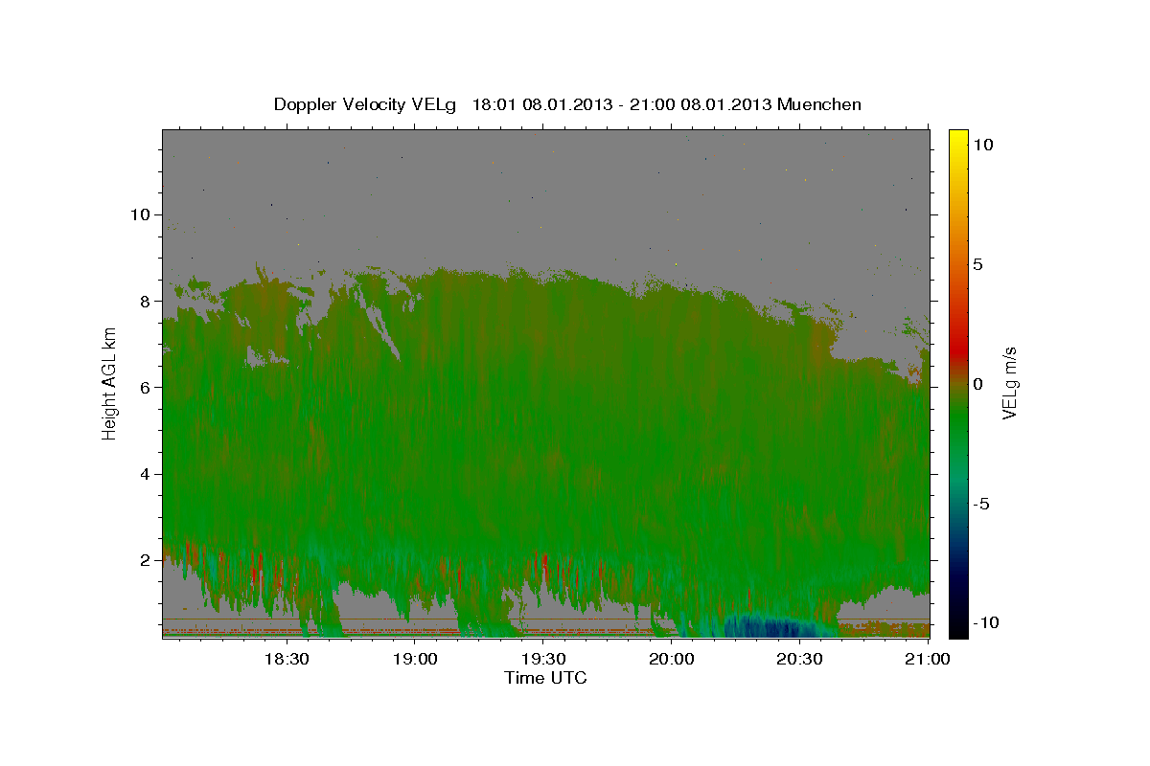Select the 18:30 time tick label
Screen dimensions: 1150x766
(286, 659)
